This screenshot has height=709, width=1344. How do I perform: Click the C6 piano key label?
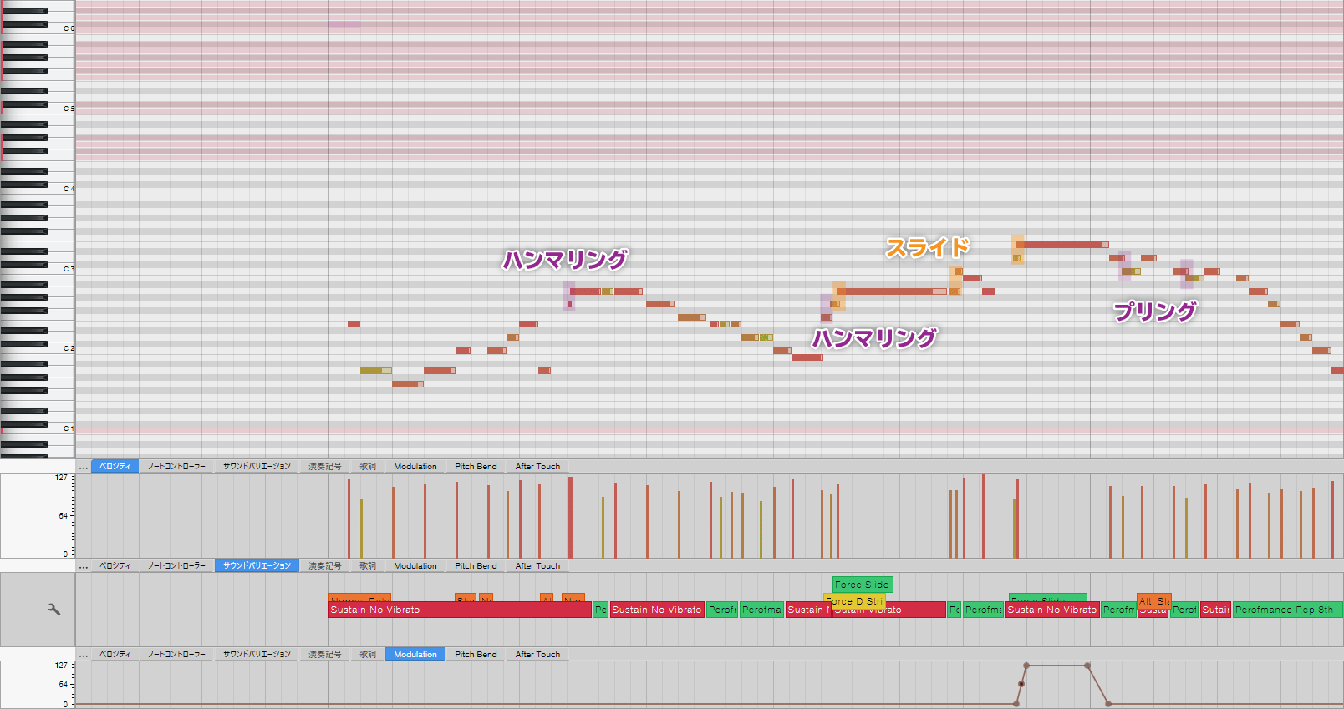pyautogui.click(x=69, y=28)
